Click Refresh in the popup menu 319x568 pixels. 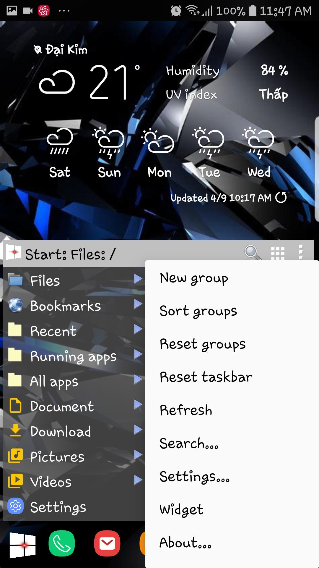click(186, 410)
